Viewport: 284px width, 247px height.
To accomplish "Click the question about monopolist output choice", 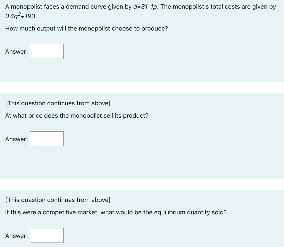I will [x=86, y=29].
